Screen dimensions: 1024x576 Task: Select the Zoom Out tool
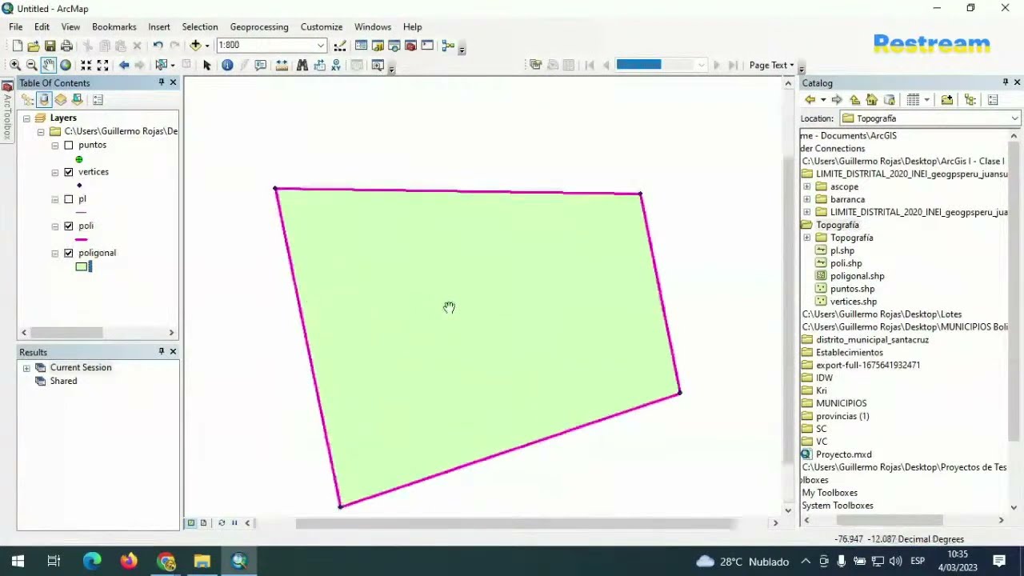[x=31, y=65]
